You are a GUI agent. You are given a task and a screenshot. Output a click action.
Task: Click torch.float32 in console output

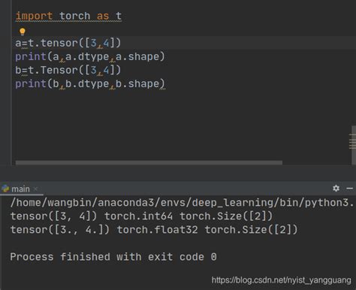pyautogui.click(x=158, y=230)
